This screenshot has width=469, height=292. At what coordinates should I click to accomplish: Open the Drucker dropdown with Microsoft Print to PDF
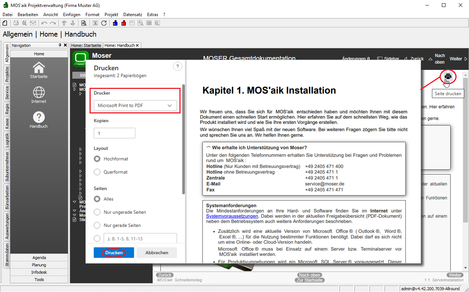pos(135,106)
